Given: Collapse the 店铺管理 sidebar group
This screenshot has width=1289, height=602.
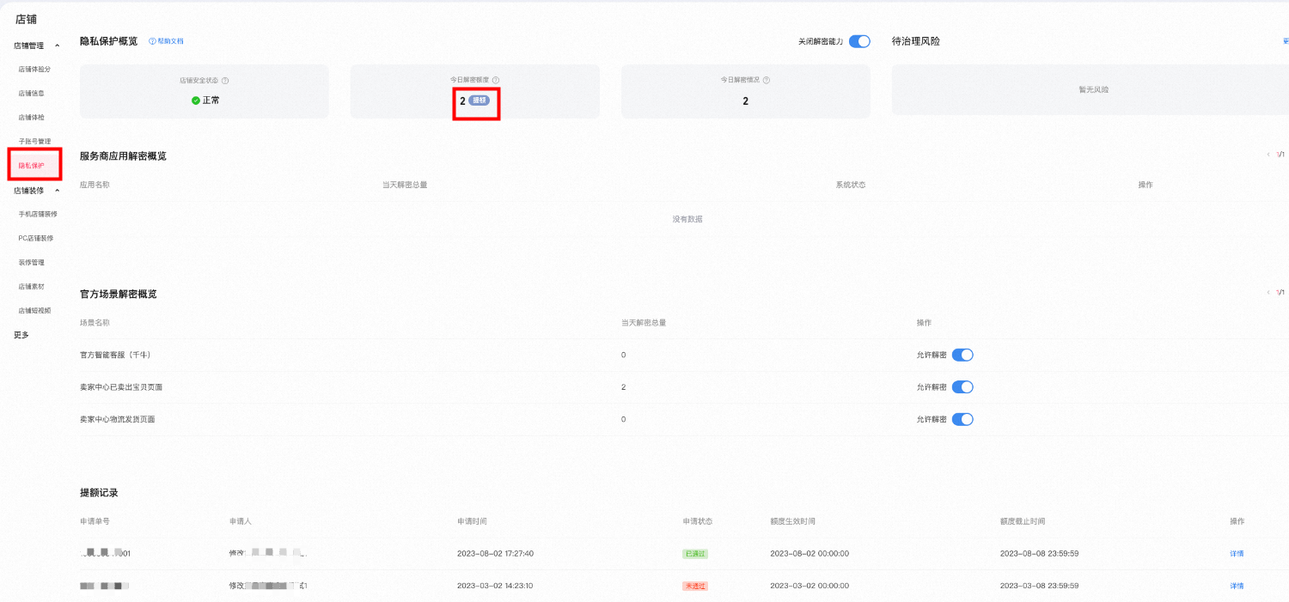Looking at the screenshot, I should (58, 46).
